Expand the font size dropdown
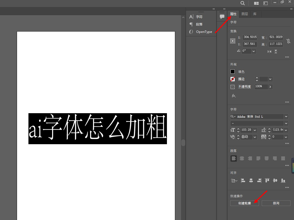 tap(255, 130)
